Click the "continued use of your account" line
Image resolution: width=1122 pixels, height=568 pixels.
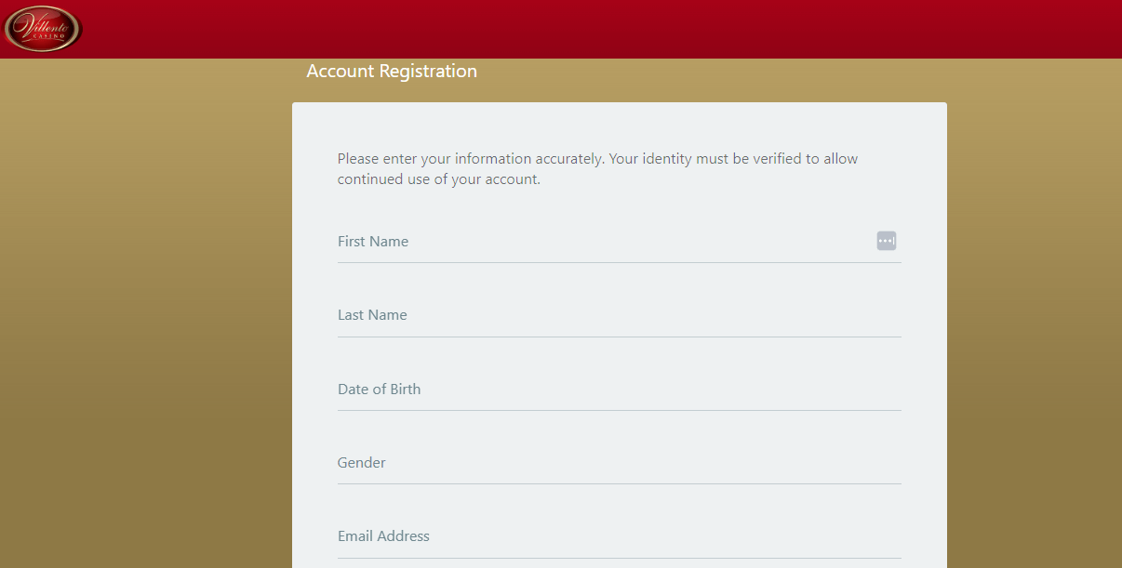[x=439, y=179]
